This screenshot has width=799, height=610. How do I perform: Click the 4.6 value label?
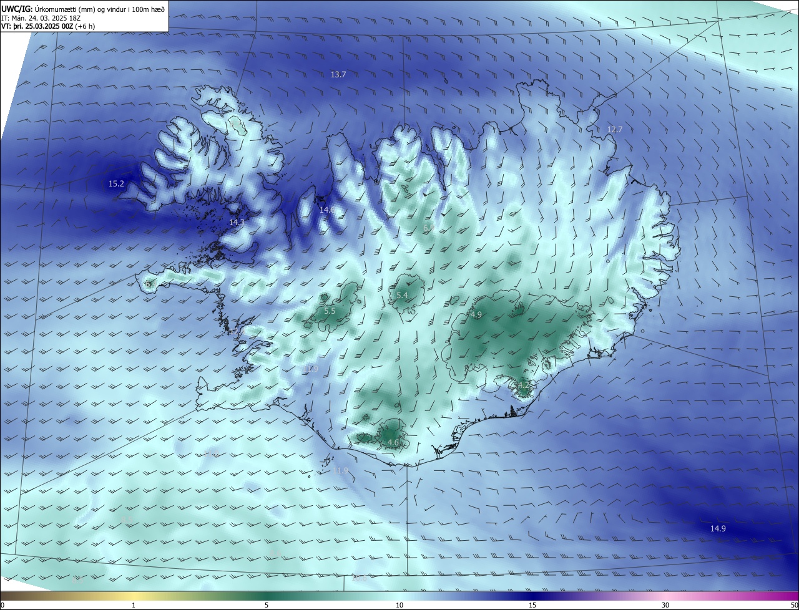point(393,442)
